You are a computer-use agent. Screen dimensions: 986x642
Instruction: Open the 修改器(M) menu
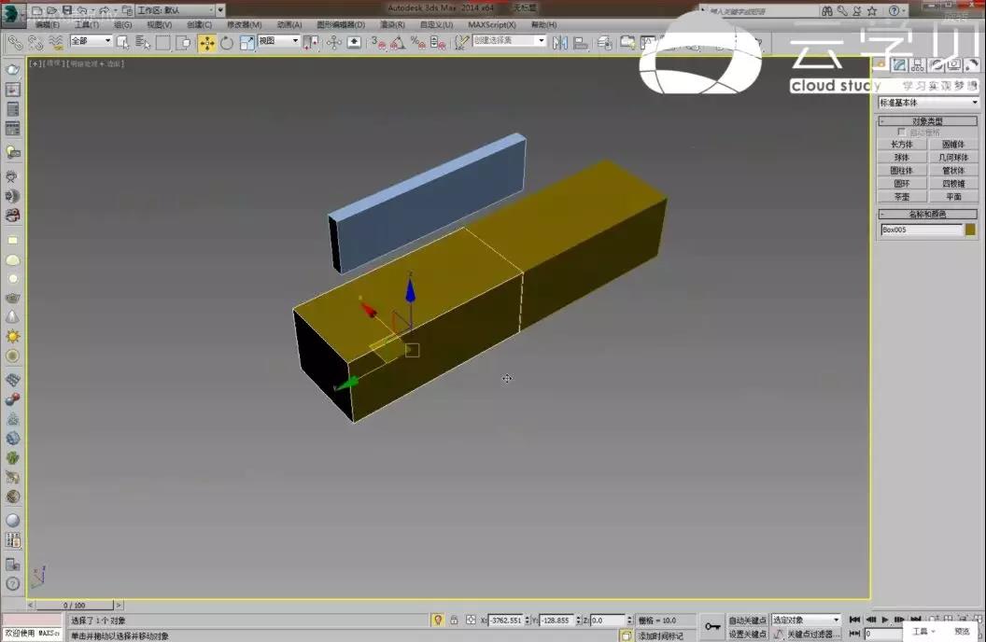[x=244, y=25]
